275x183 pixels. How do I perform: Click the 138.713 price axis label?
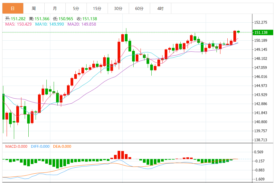261,140
